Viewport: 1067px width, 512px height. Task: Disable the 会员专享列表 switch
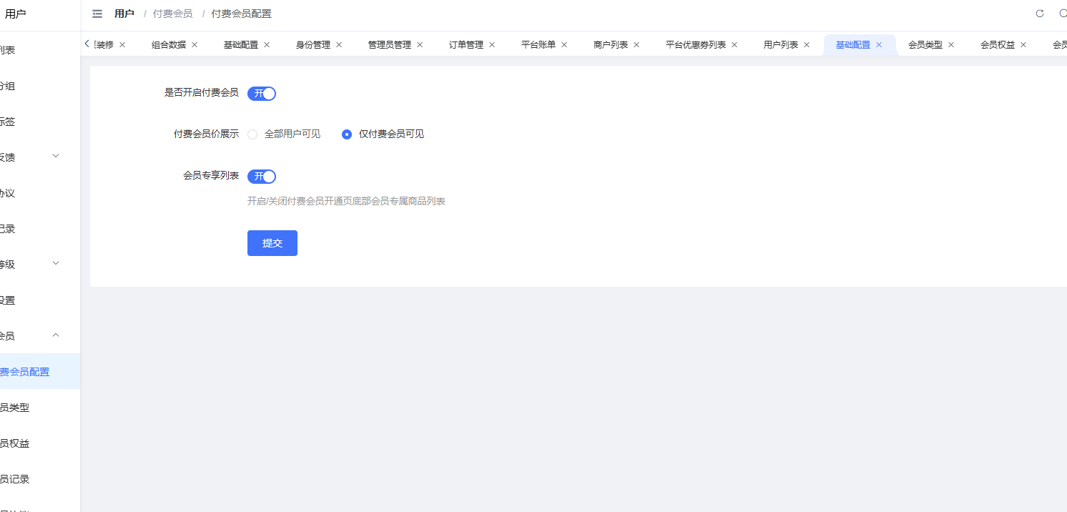click(x=262, y=177)
